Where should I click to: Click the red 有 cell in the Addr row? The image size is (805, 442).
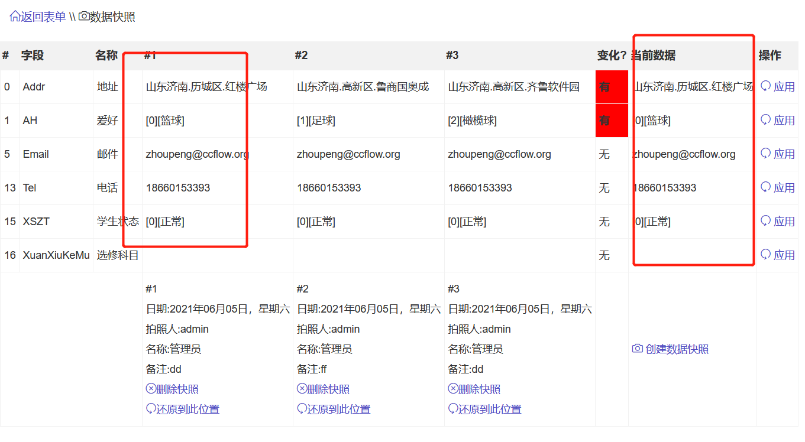pyautogui.click(x=612, y=87)
